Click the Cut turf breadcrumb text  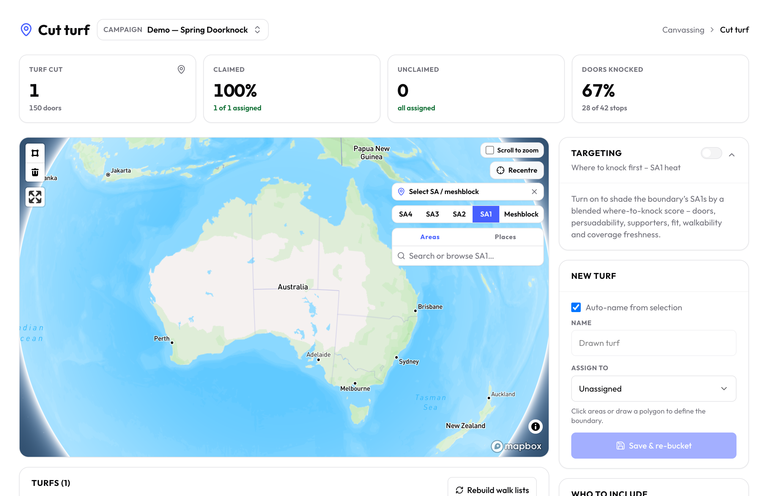click(734, 30)
